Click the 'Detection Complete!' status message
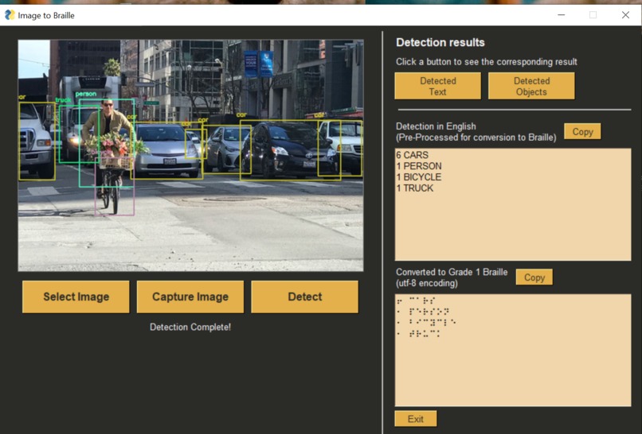Screen dimensions: 642x434 click(190, 327)
